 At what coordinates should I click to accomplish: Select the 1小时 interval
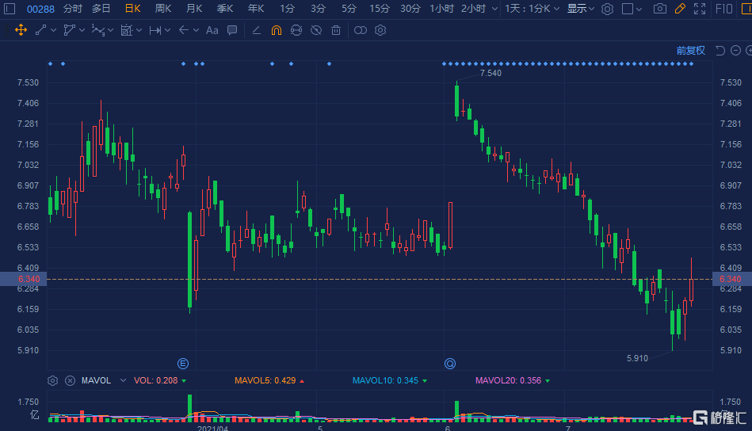pos(441,9)
